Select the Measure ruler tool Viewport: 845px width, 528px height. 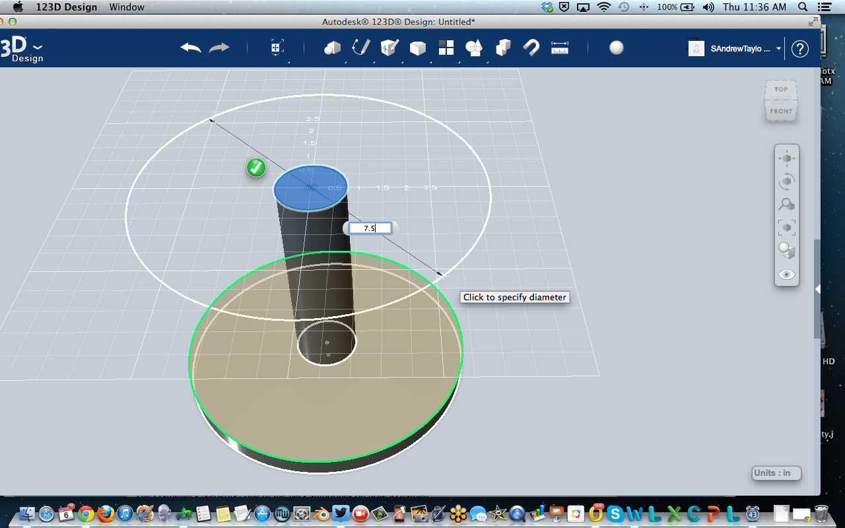tap(560, 48)
